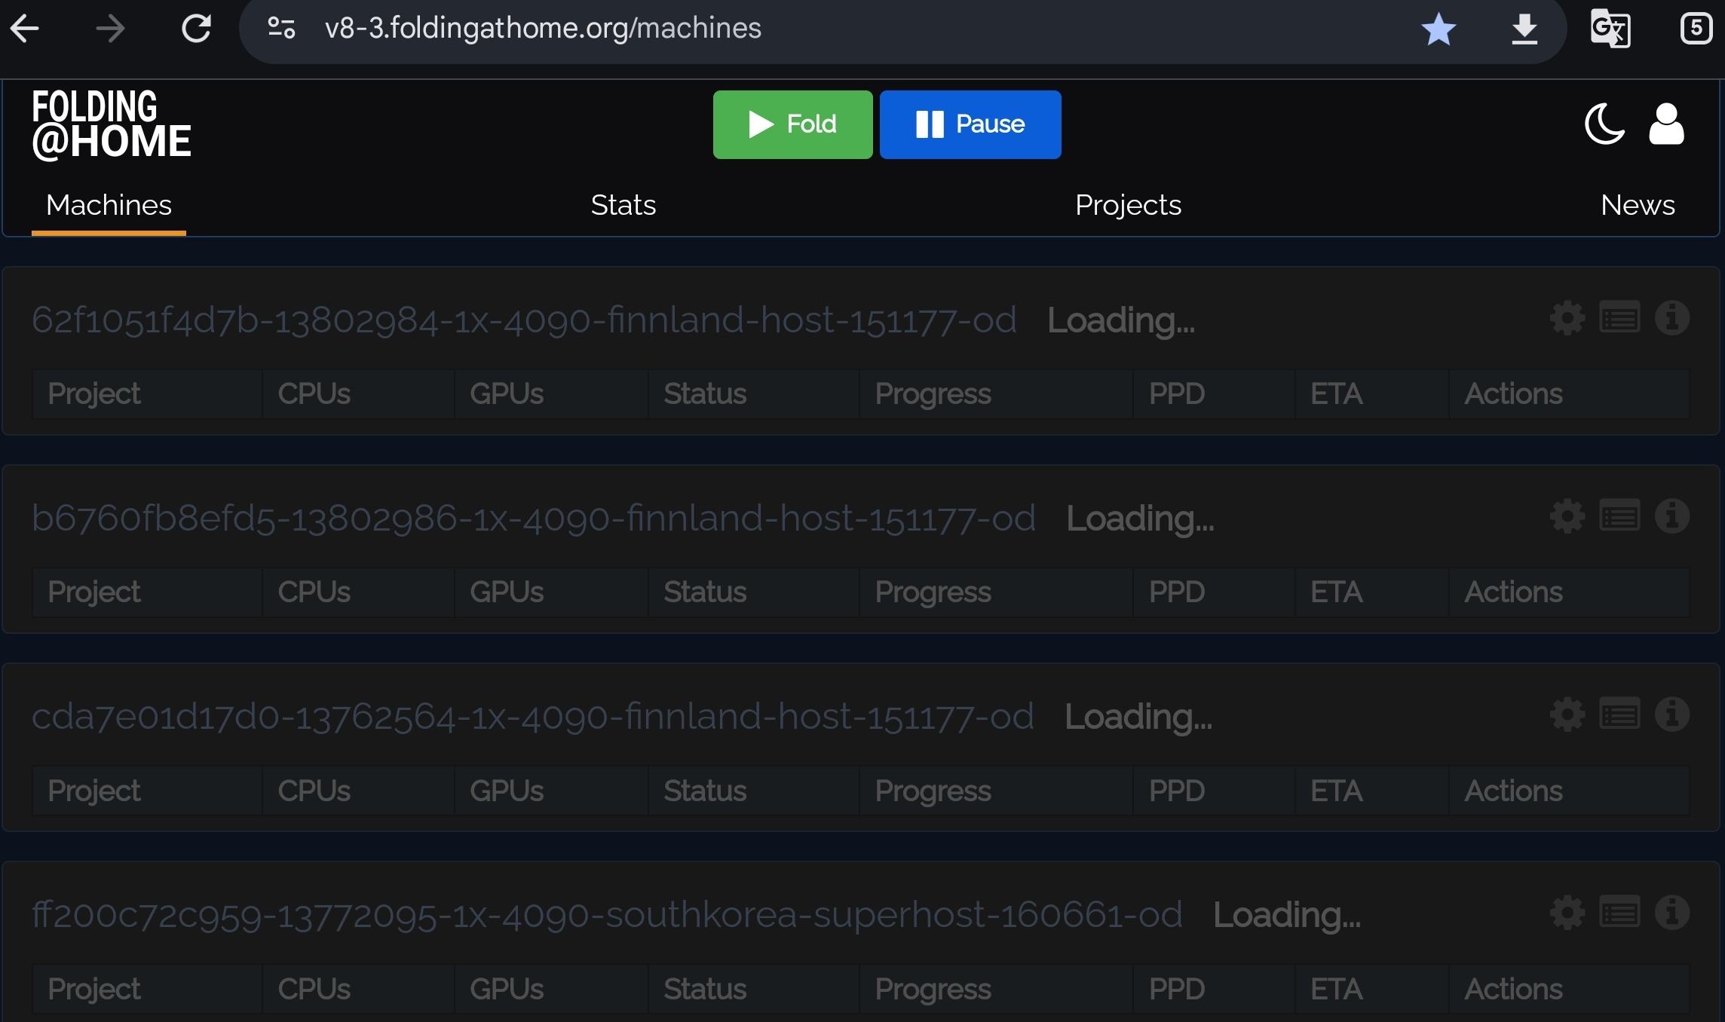1725x1022 pixels.
Task: Open log icon for machine cda7e01d17d0
Action: [1619, 714]
